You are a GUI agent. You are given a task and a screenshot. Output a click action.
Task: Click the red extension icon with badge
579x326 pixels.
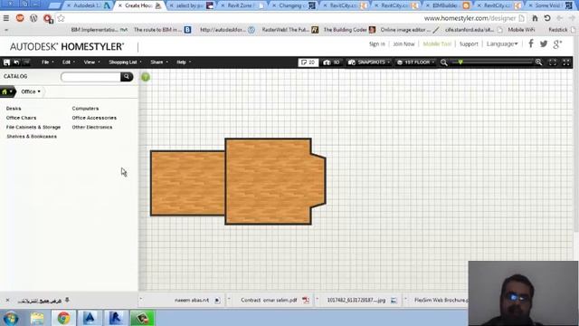[48, 18]
